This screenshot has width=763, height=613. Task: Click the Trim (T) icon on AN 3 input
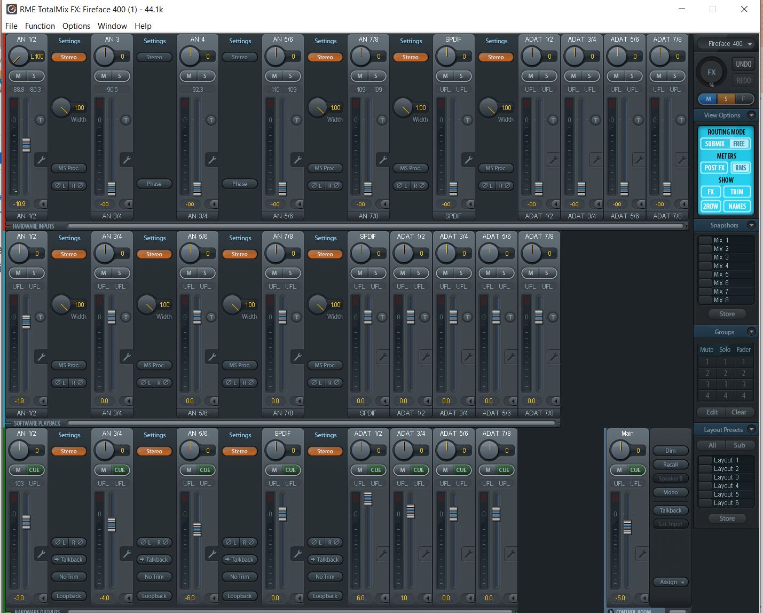pyautogui.click(x=125, y=120)
